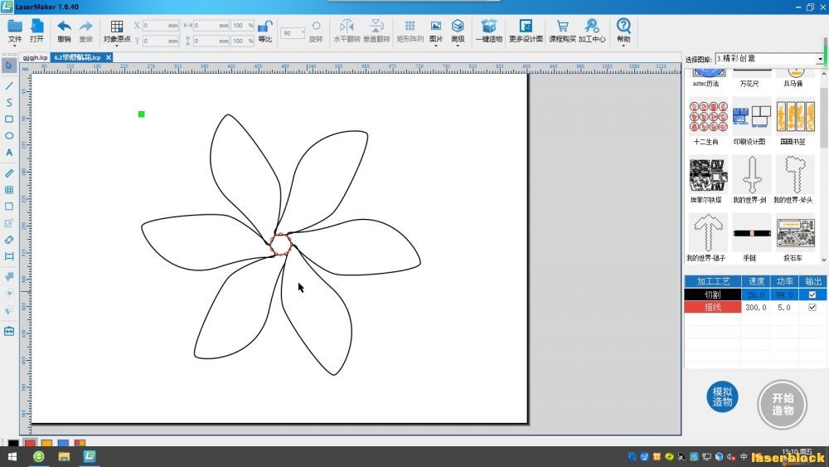
Task: Select the S-curve drawing tool
Action: 9,102
